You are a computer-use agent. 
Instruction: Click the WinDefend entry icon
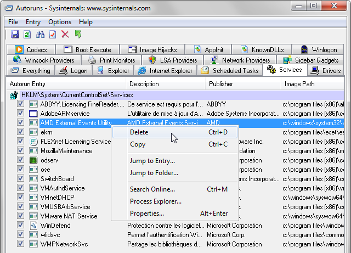pos(33,226)
